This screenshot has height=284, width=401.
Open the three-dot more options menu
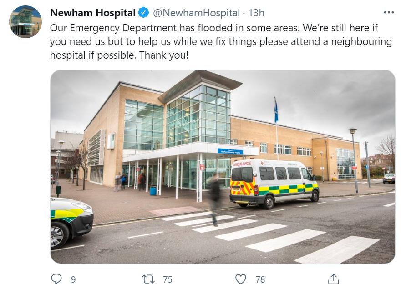pos(389,12)
